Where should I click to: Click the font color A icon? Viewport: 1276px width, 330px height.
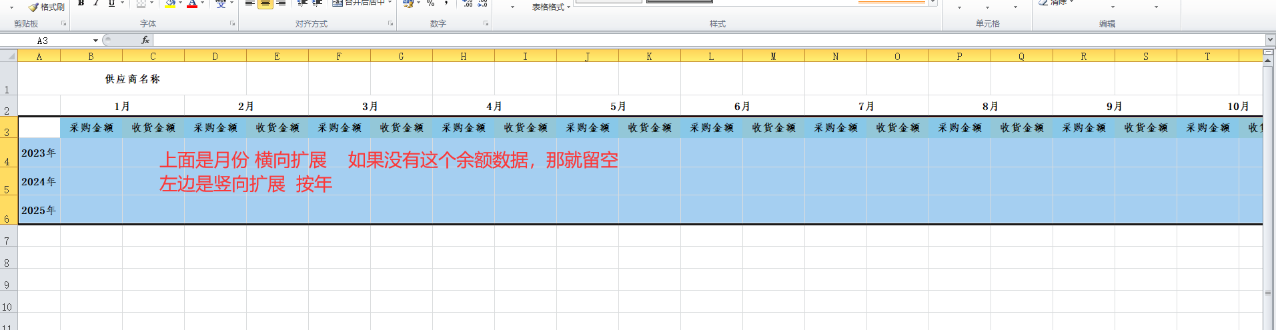tap(192, 3)
